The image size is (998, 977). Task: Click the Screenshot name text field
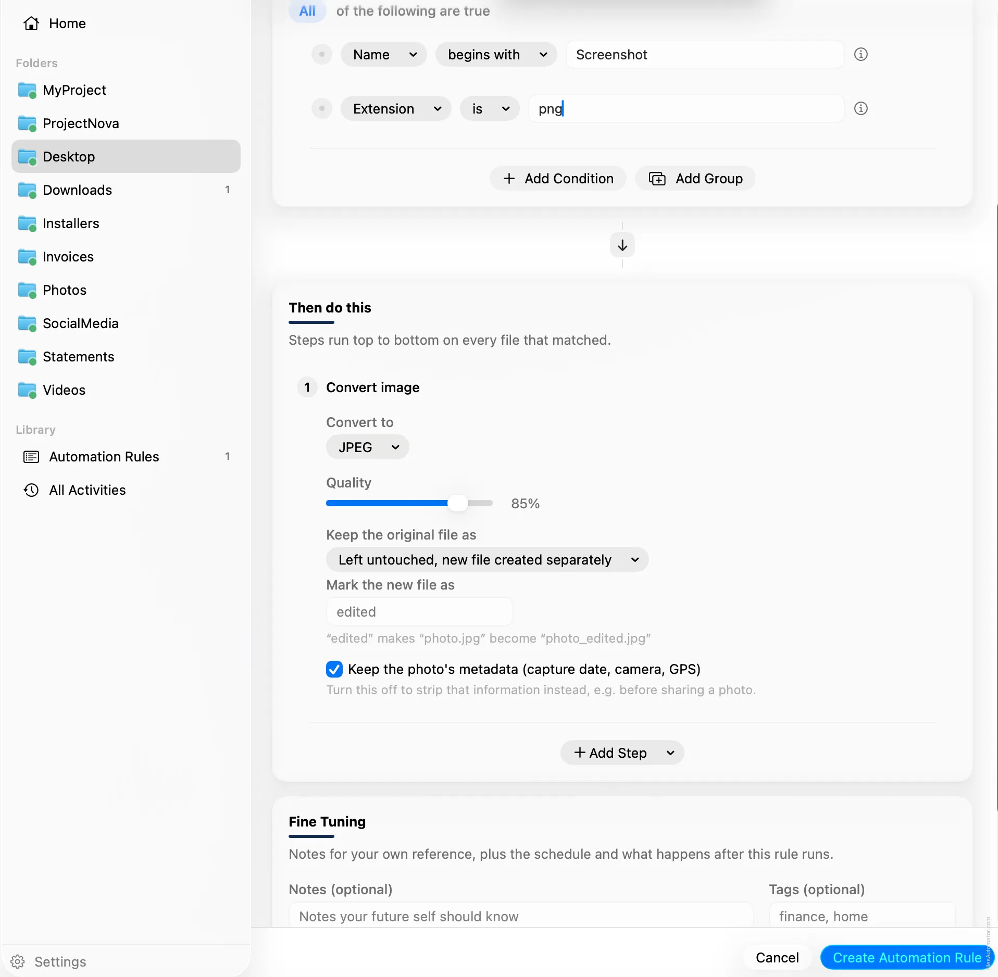(705, 54)
